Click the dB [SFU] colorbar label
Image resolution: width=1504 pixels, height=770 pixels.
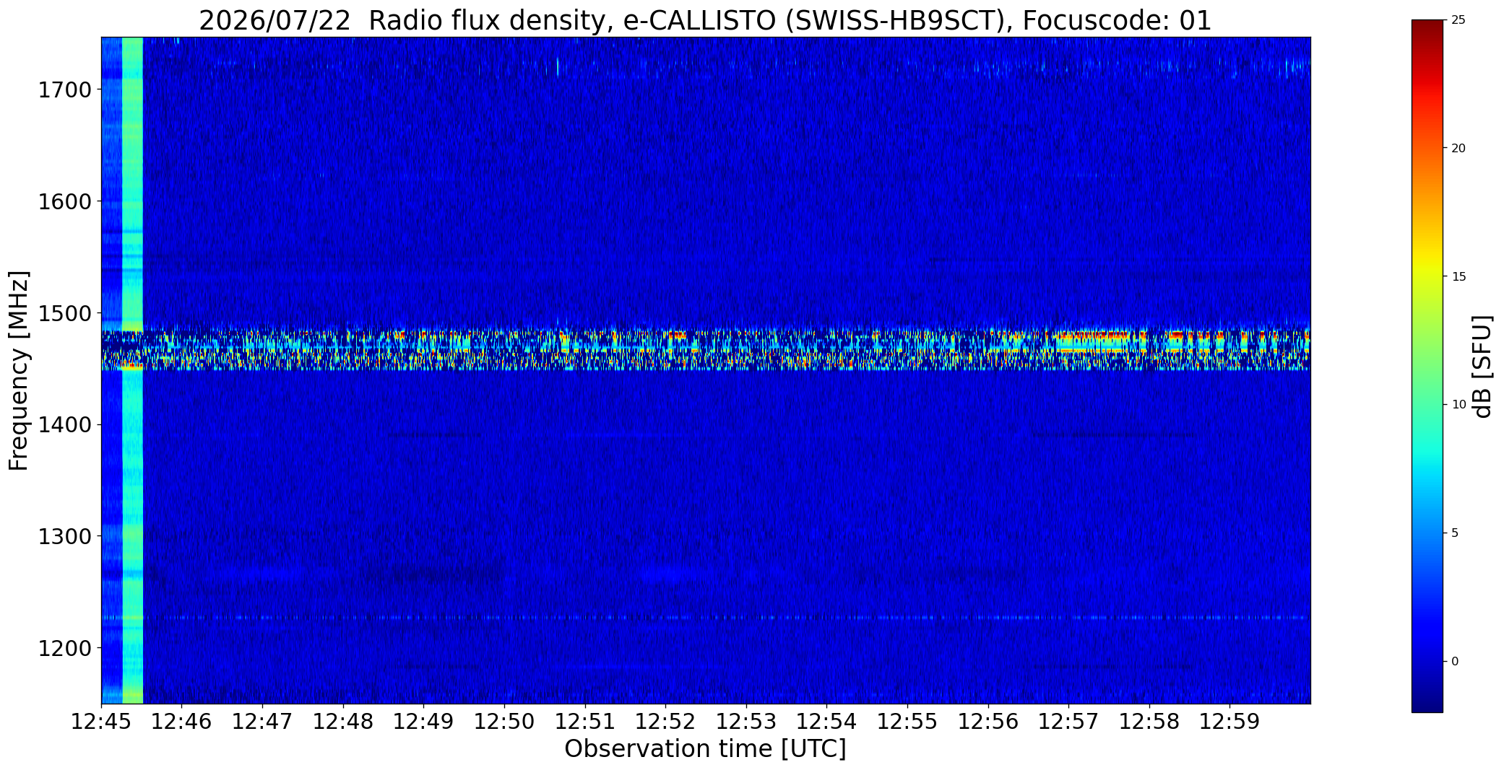[x=1483, y=367]
